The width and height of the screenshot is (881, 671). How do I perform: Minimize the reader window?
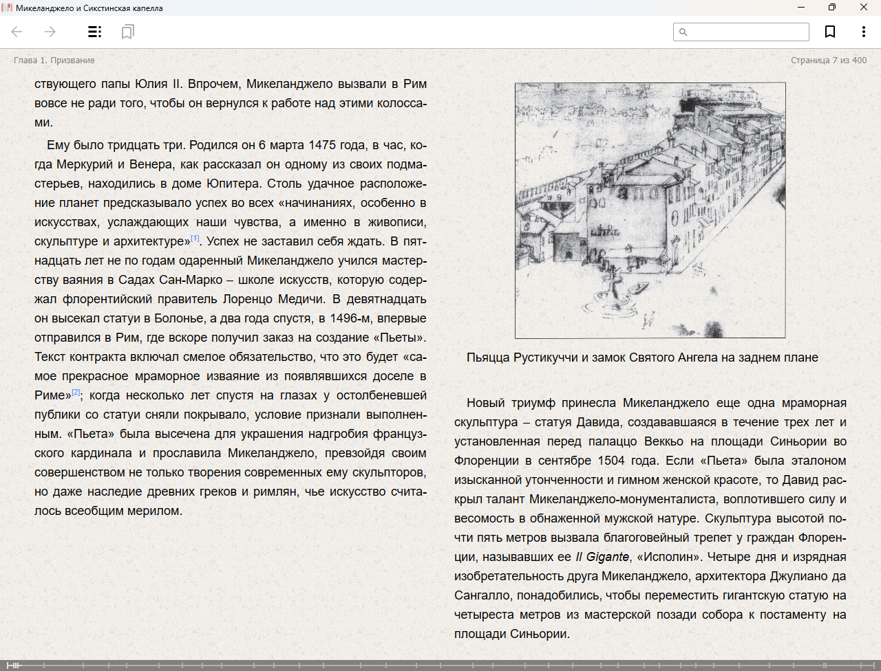pos(801,8)
